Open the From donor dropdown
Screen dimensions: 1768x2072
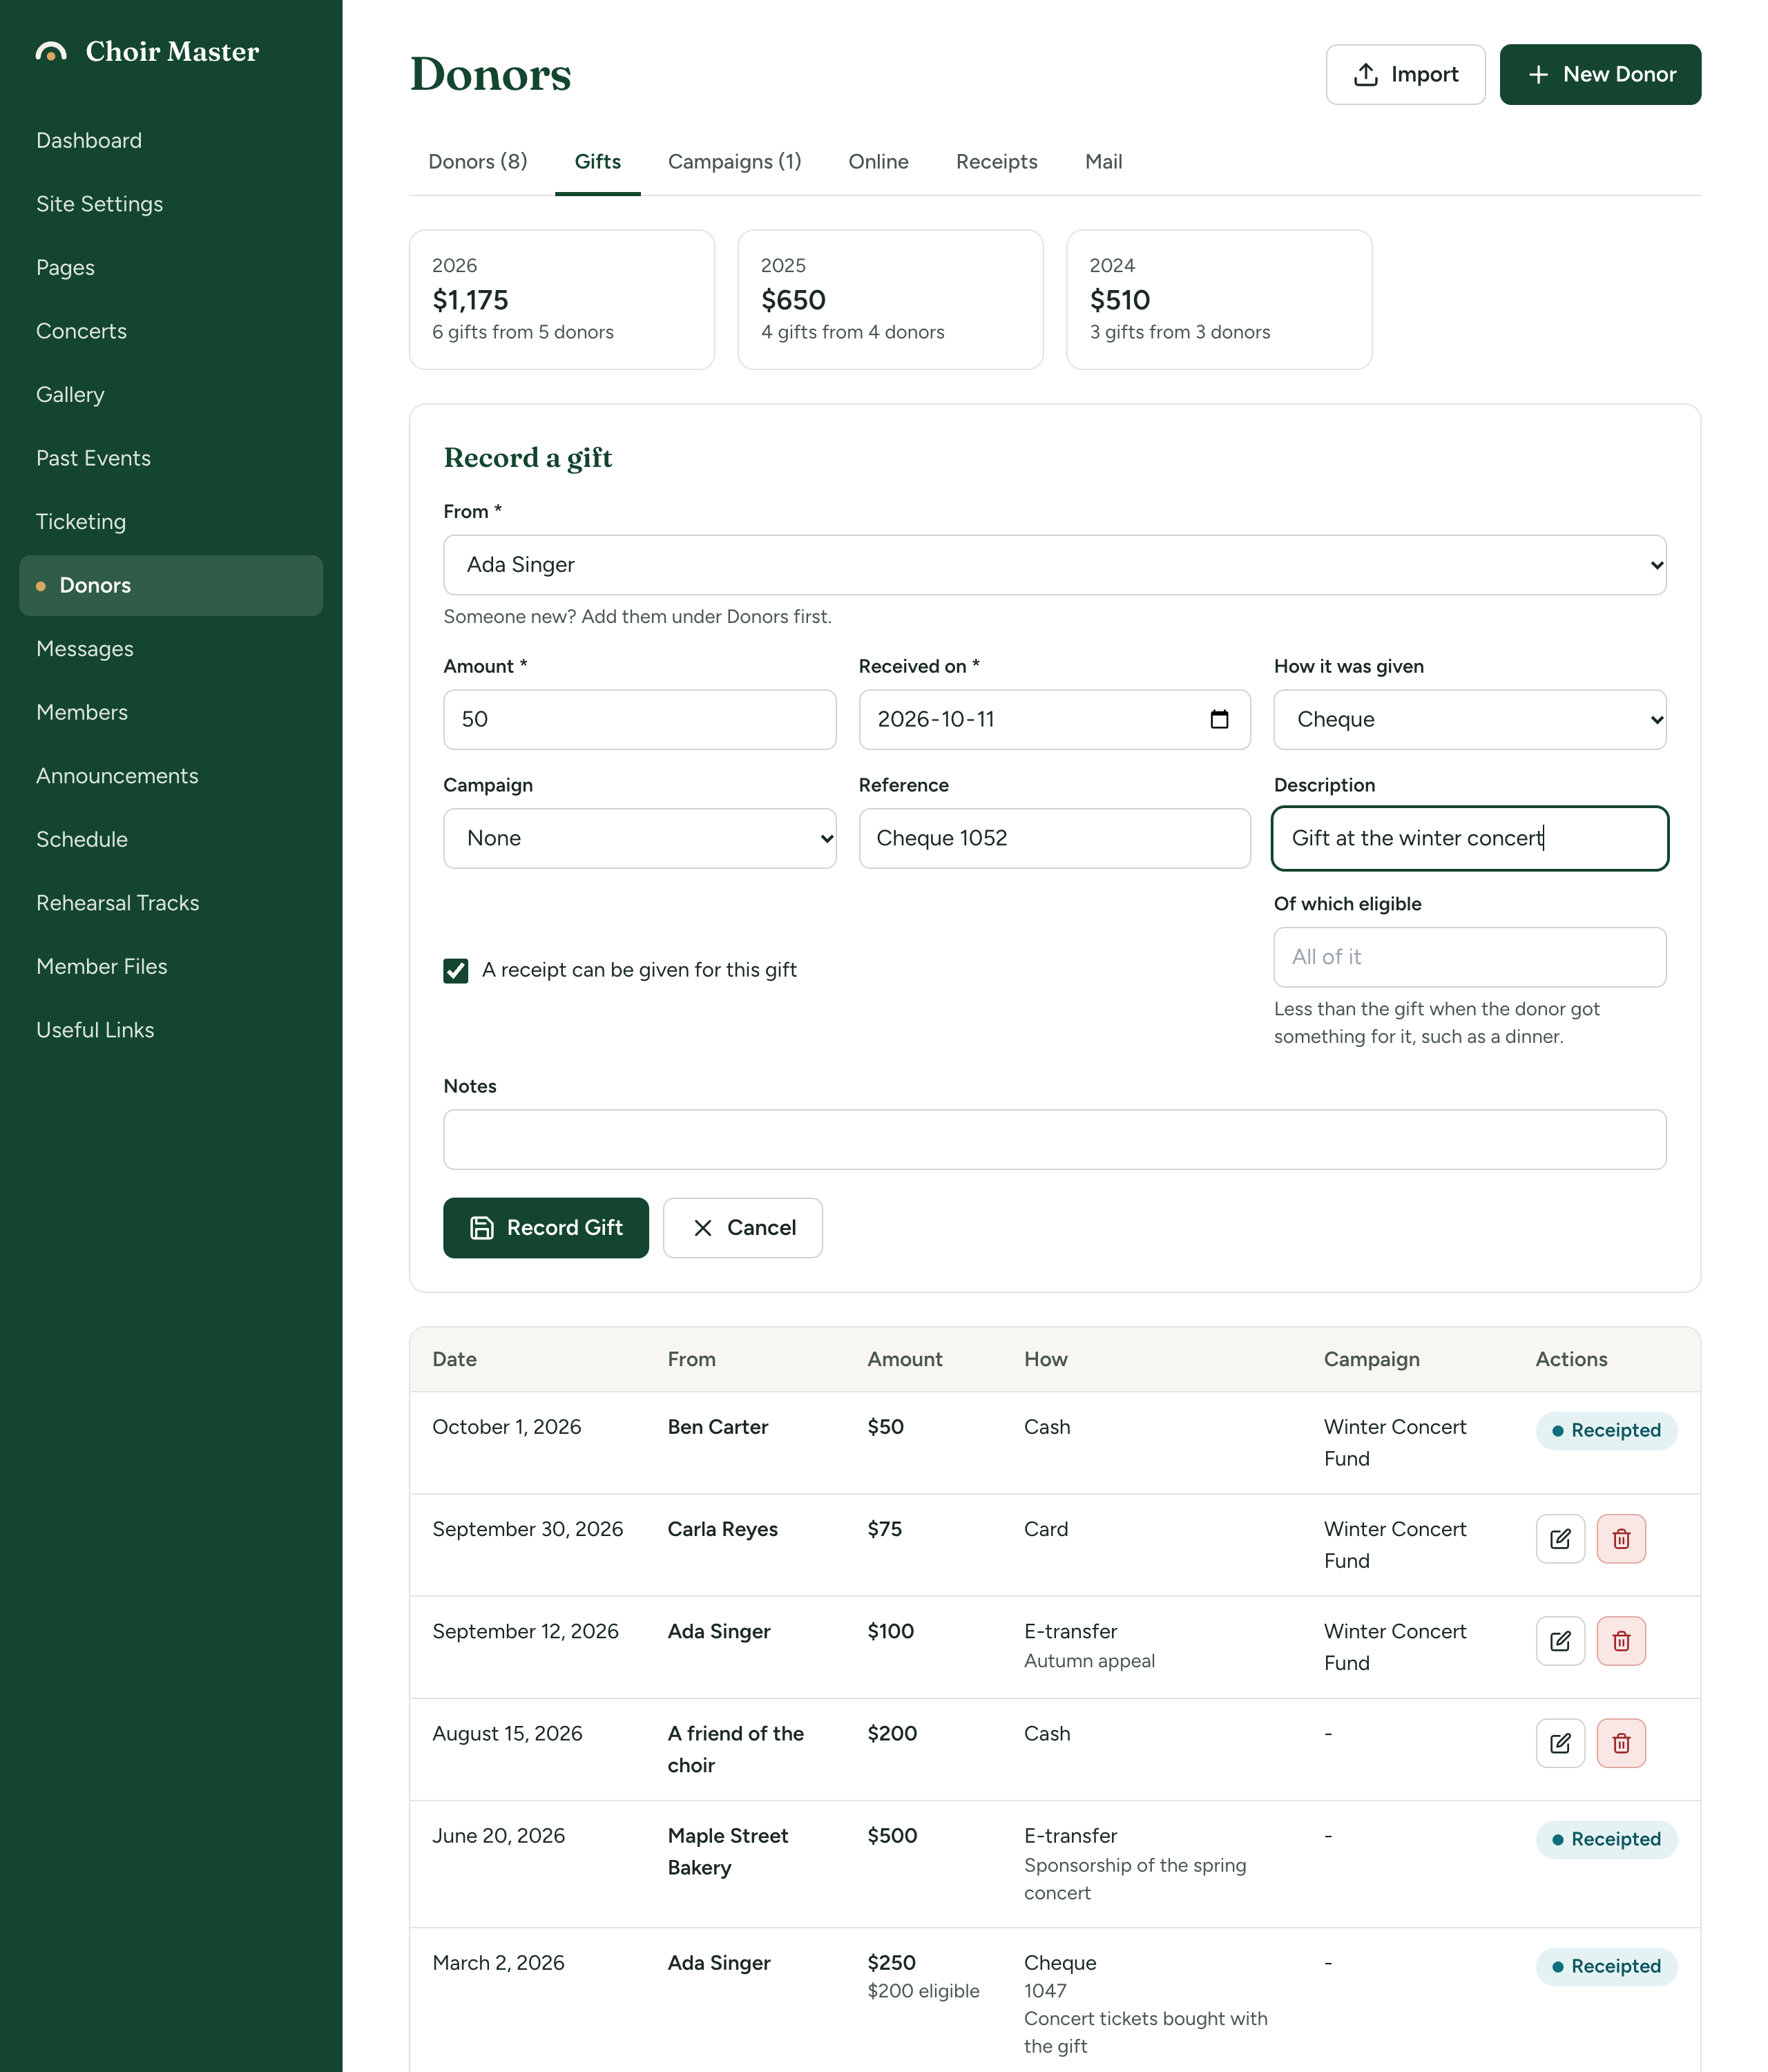(1054, 565)
